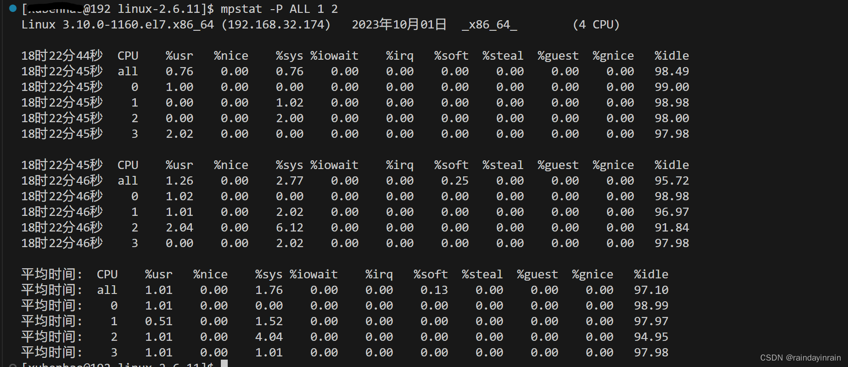The image size is (848, 367).
Task: Select idle value 98.00
Action: coord(672,118)
